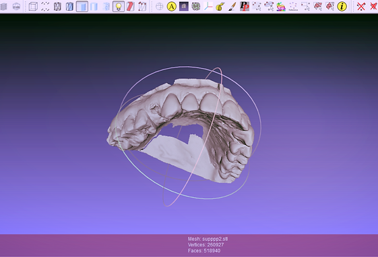Select the Select Vertices tool
Viewport: 378px width, 257px height.
[x=257, y=7]
